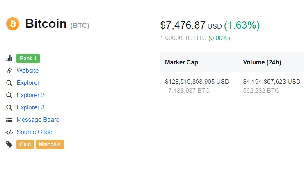The image size is (304, 173).
Task: Click the Market Cap column header
Action: pos(181,62)
